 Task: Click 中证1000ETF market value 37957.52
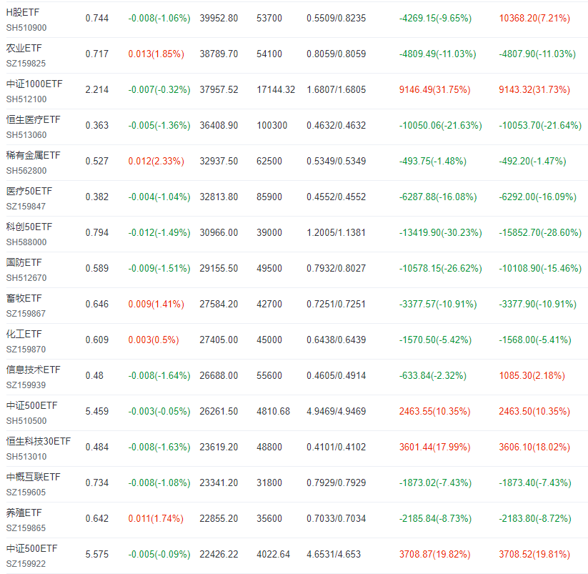pyautogui.click(x=219, y=89)
